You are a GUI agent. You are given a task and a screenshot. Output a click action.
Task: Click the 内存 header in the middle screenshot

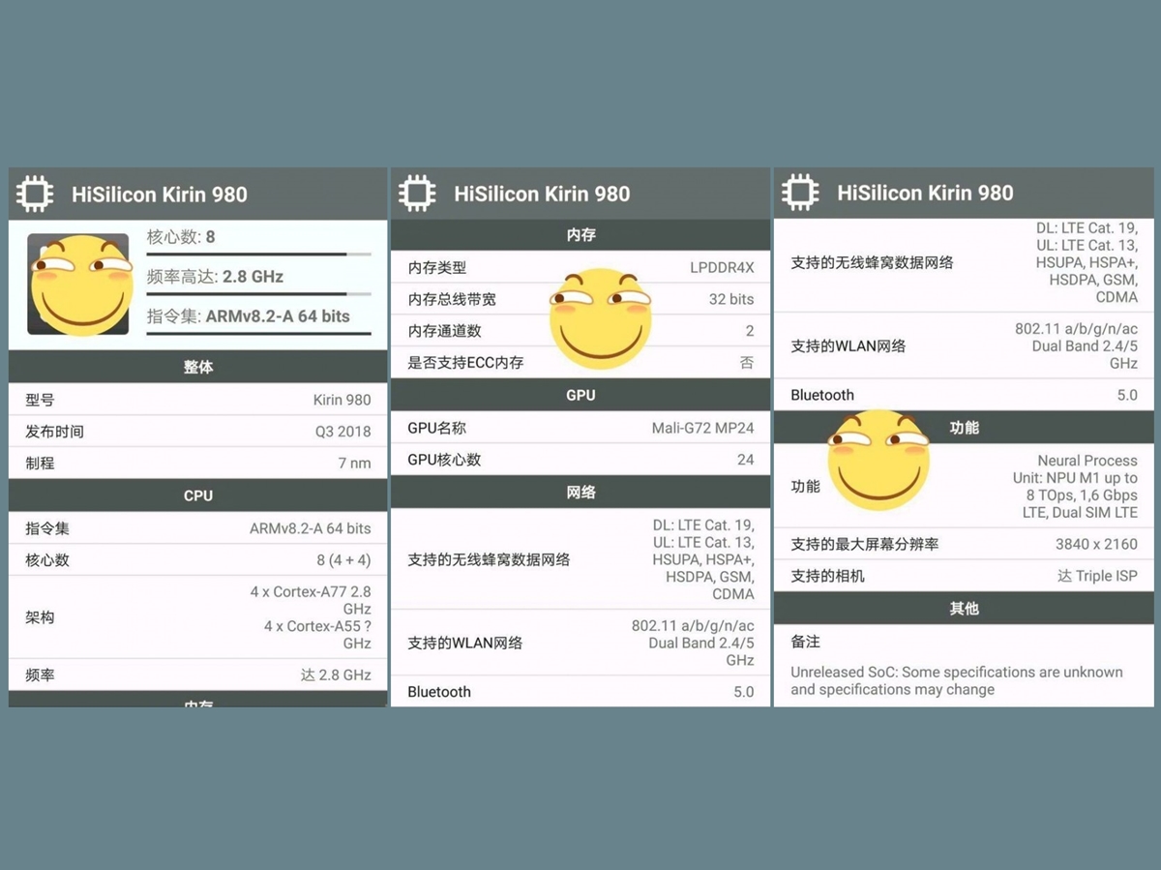click(580, 235)
